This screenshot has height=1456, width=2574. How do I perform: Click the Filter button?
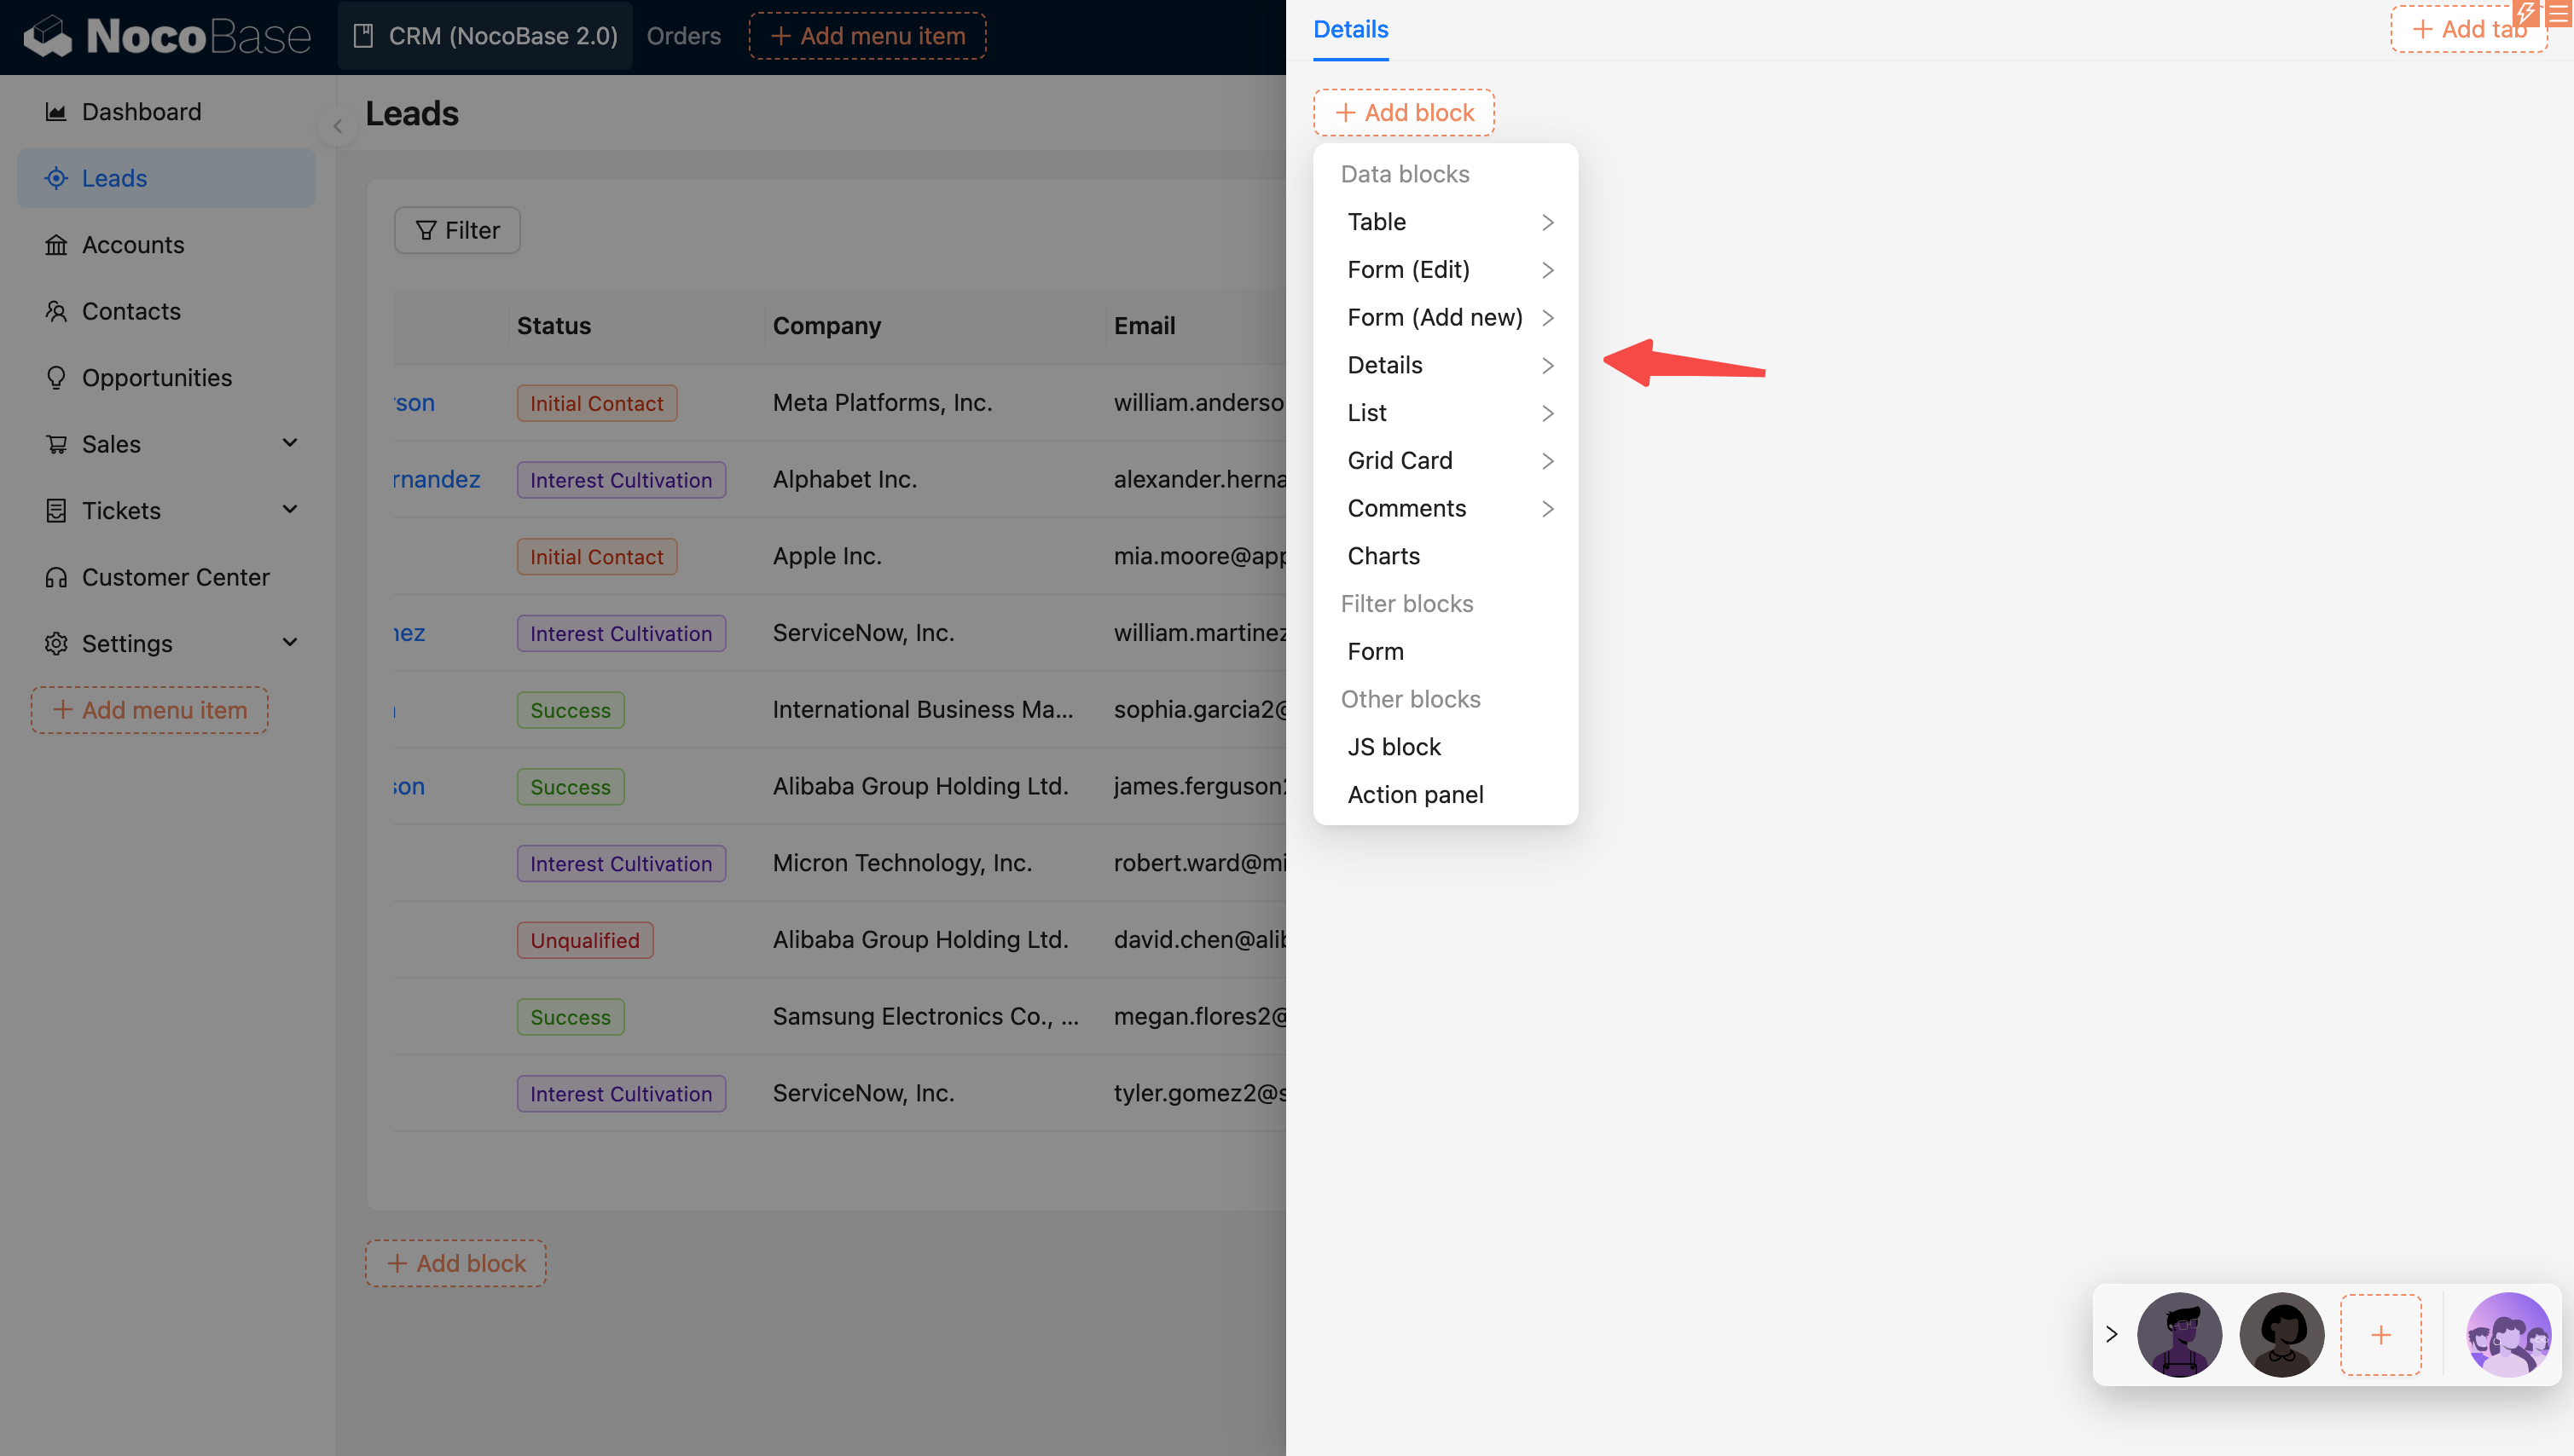pos(456,230)
